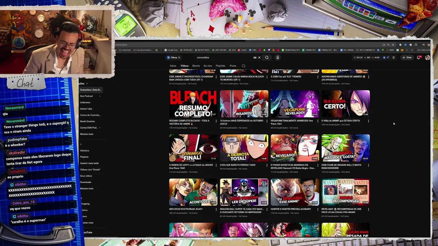The image size is (438, 246).
Task: Open options for CHAINSAW MAN EP. 1 video
Action: (216, 77)
